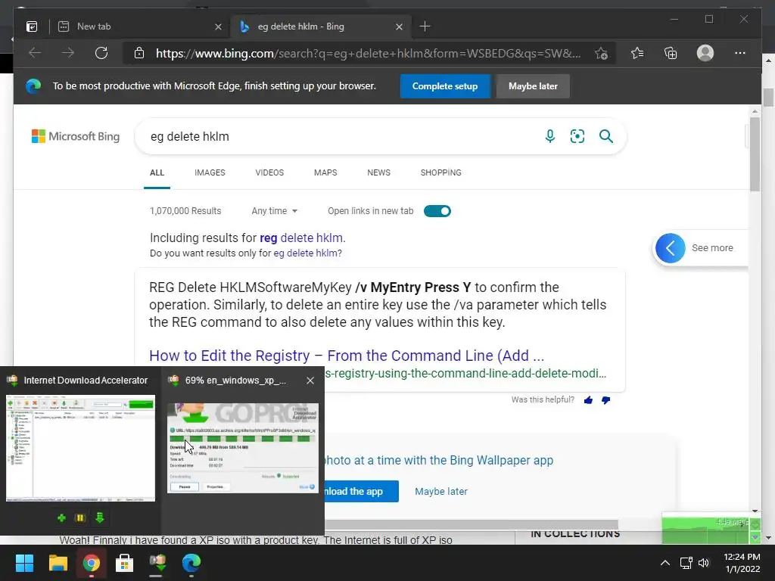Mark the answer as helpful thumbs up
Viewport: 775px width, 581px height.
click(x=588, y=400)
